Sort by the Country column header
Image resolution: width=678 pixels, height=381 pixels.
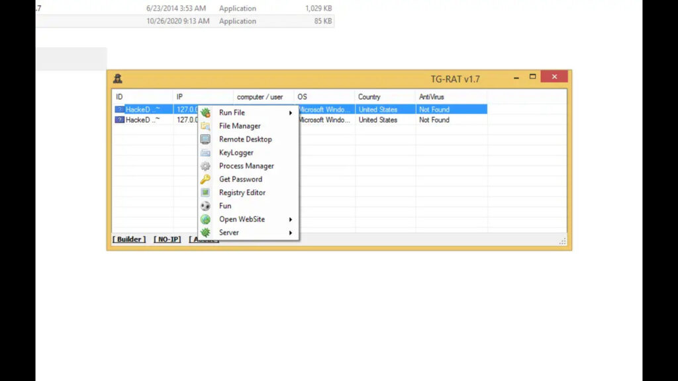click(385, 97)
